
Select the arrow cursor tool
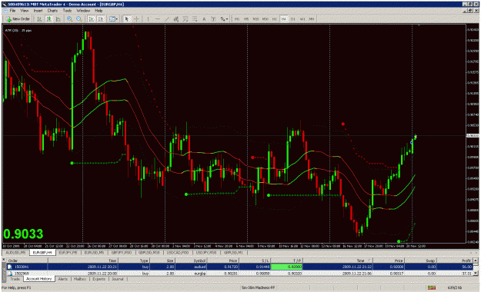[127, 19]
